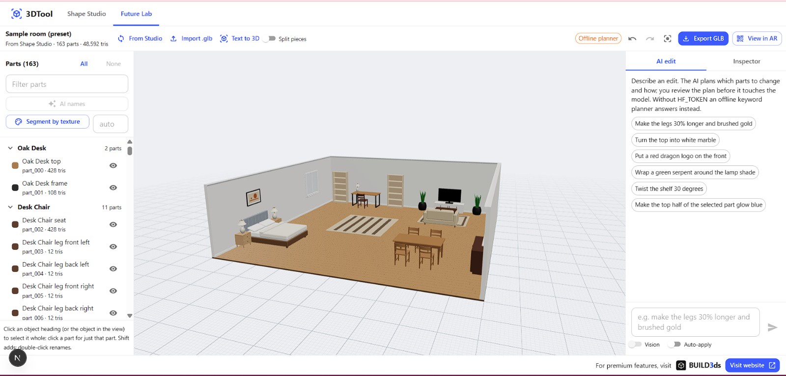
Task: Toggle the Auto-apply switch
Action: 674,345
